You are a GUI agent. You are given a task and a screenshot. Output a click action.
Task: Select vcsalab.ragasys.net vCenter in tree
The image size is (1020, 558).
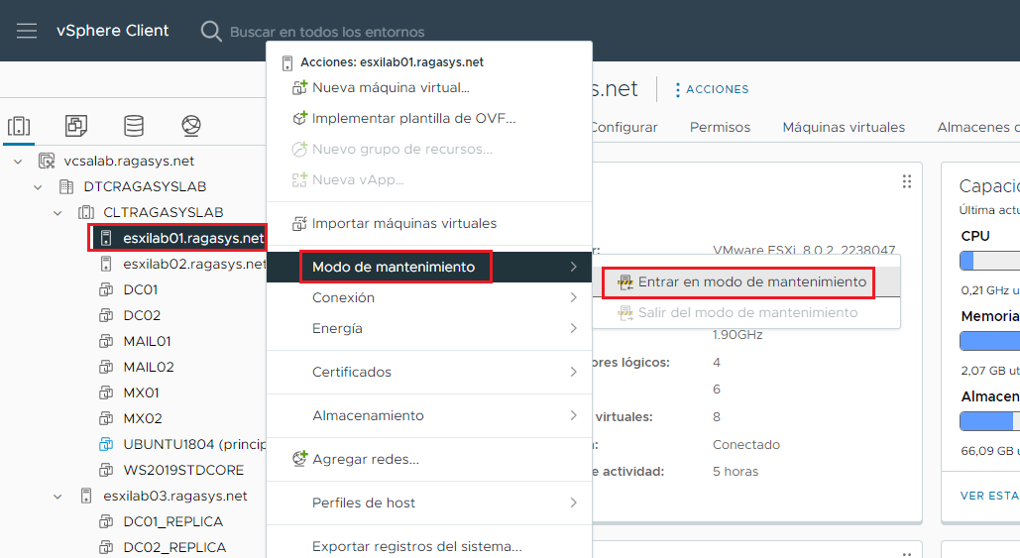129,161
